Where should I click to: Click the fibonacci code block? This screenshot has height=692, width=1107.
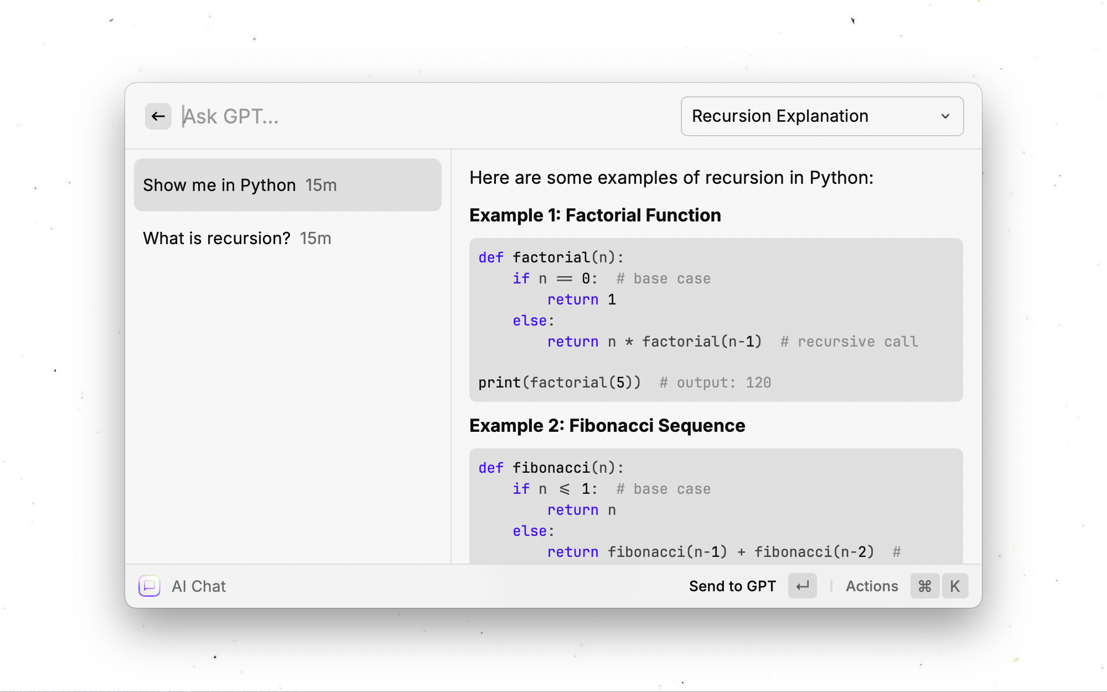pos(715,507)
